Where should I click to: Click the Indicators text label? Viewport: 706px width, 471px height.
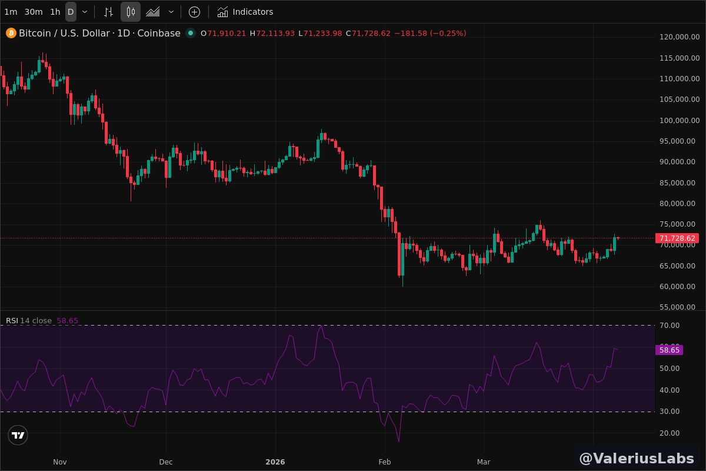253,12
